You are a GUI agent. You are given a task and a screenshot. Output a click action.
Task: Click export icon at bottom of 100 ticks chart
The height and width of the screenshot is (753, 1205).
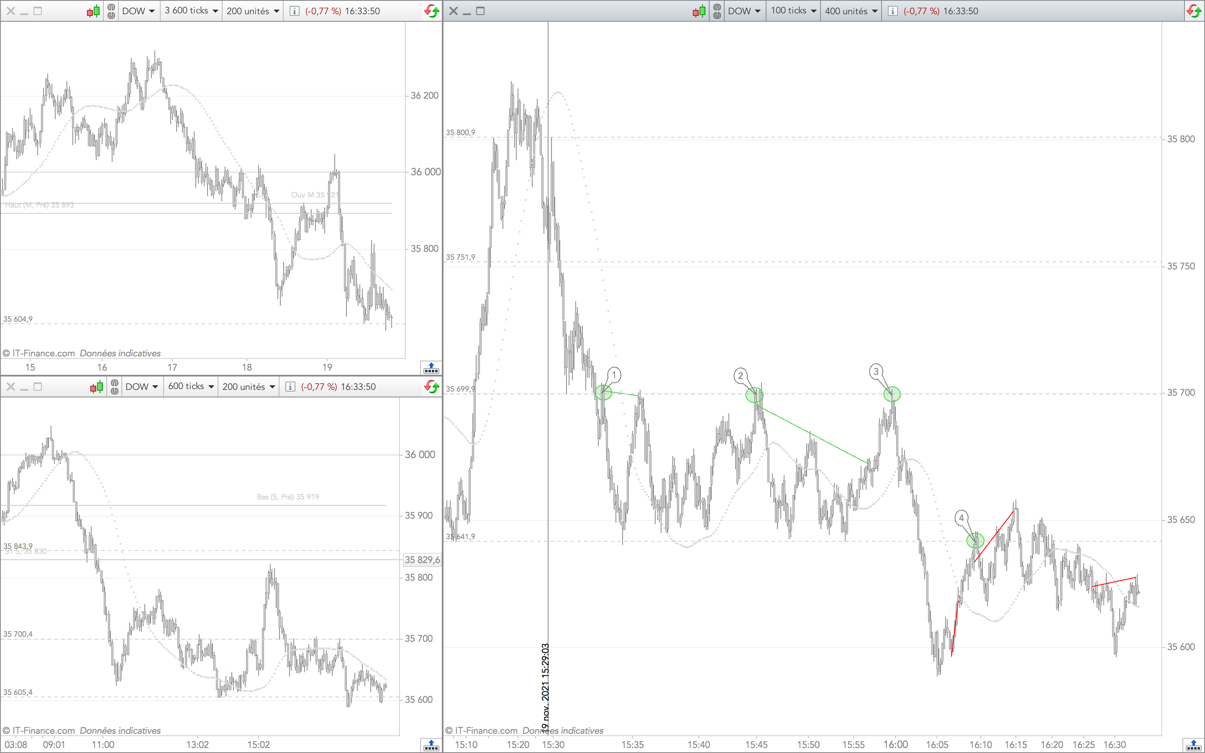click(1193, 745)
